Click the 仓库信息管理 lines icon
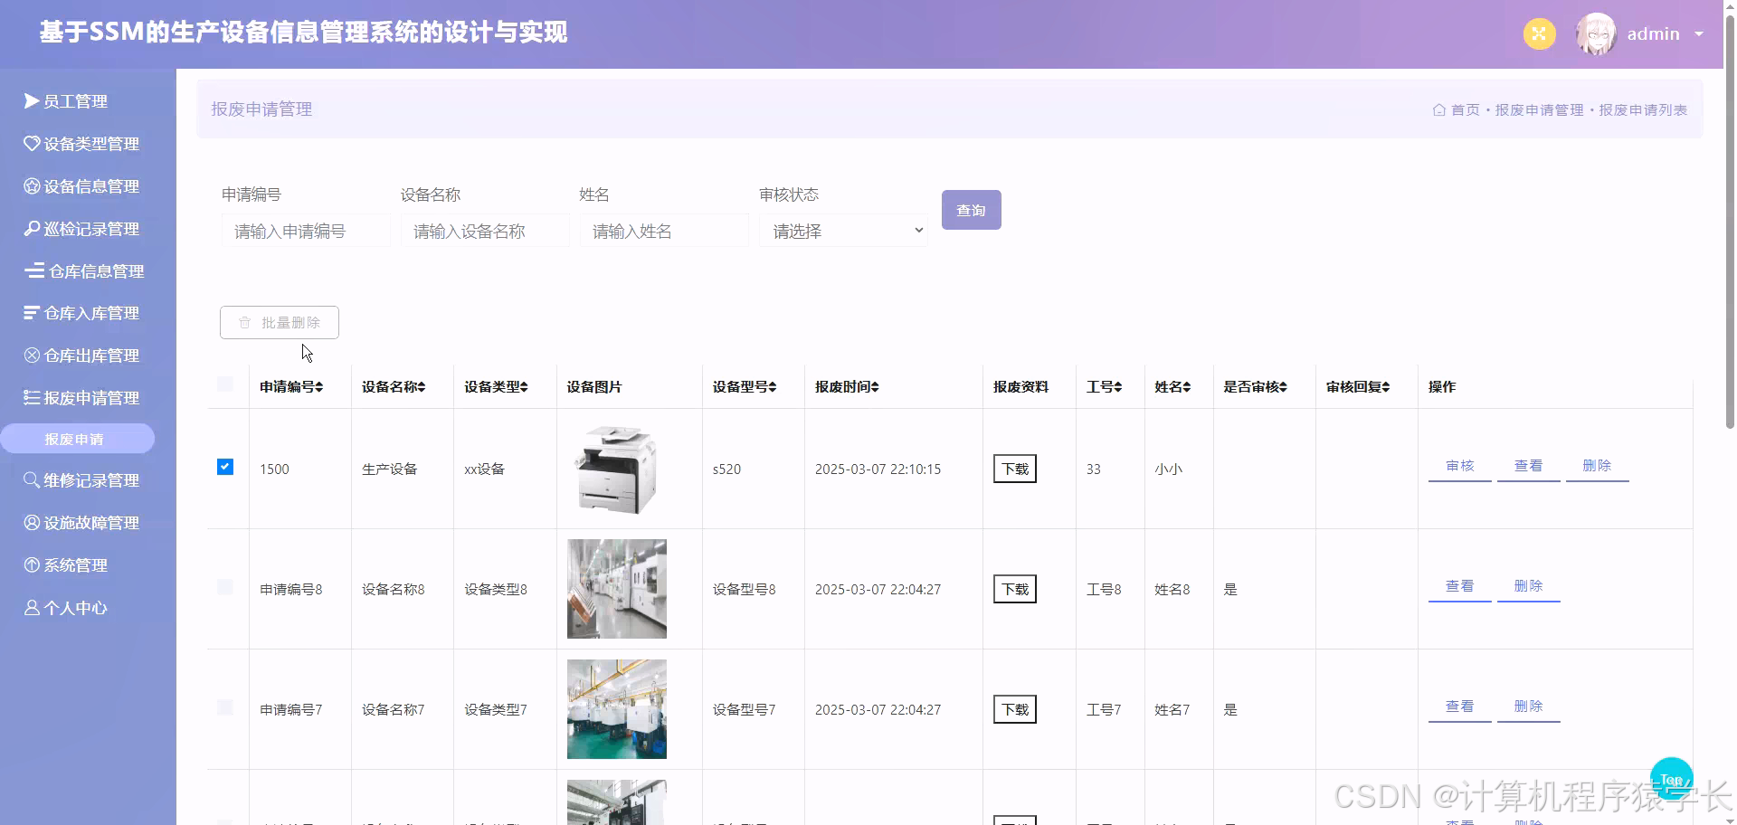This screenshot has width=1737, height=825. (x=34, y=270)
